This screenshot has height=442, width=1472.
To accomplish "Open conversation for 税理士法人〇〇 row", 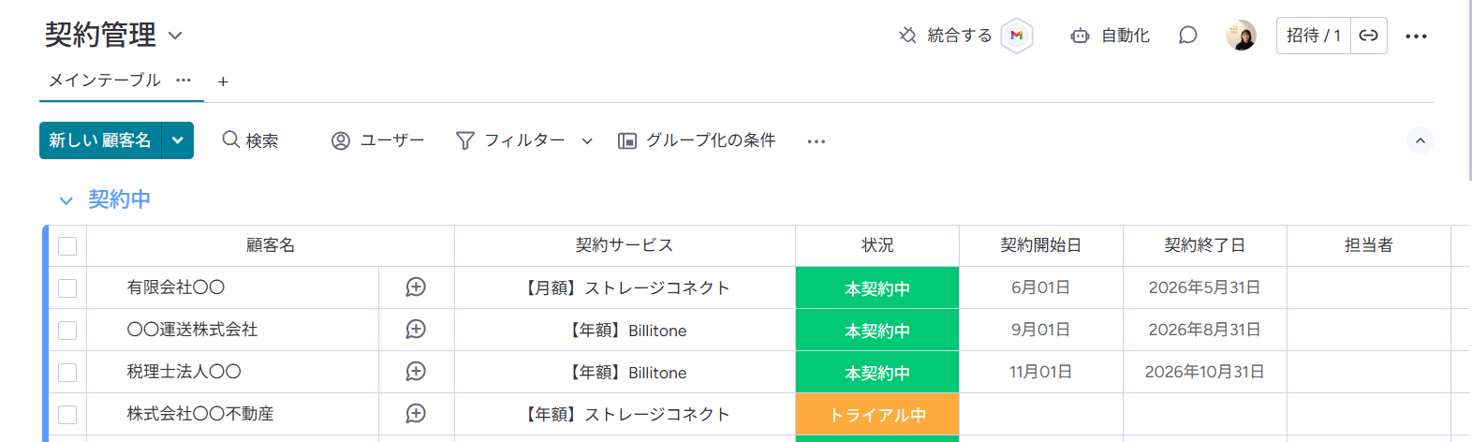I will point(416,372).
